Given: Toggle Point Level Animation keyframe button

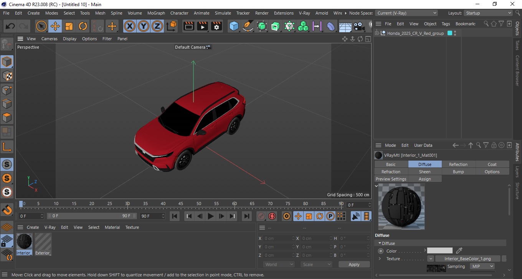Looking at the screenshot, I should click(341, 216).
